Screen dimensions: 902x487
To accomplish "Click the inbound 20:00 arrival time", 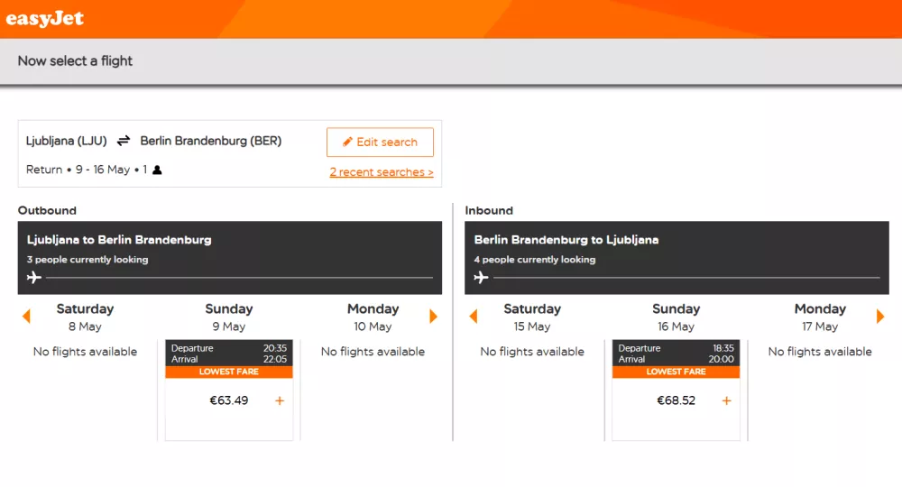I will (x=722, y=359).
